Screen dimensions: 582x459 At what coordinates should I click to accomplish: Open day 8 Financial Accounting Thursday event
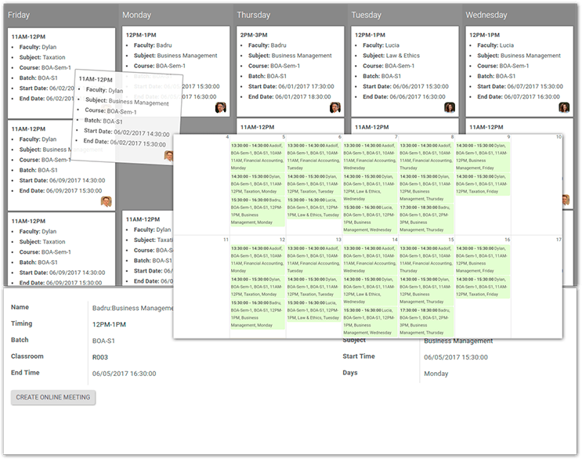pyautogui.click(x=426, y=157)
